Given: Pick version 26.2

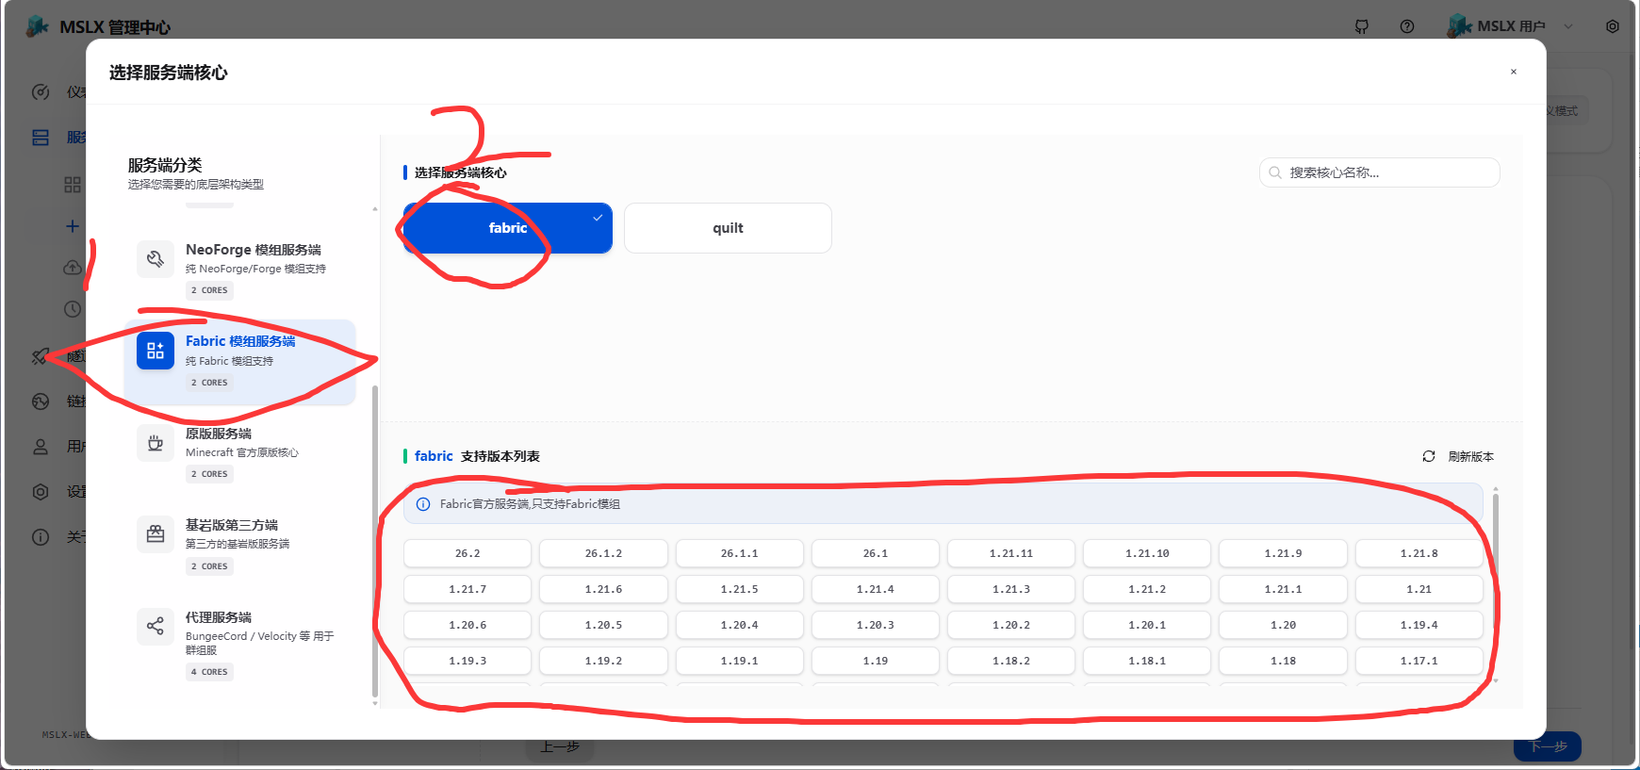Looking at the screenshot, I should (x=467, y=553).
